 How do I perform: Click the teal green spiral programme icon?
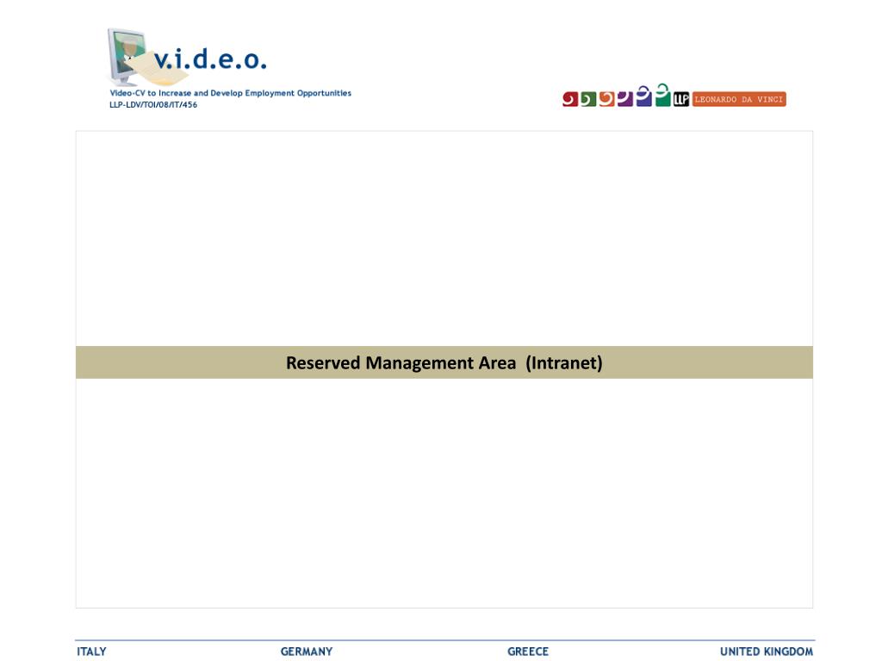tap(663, 95)
